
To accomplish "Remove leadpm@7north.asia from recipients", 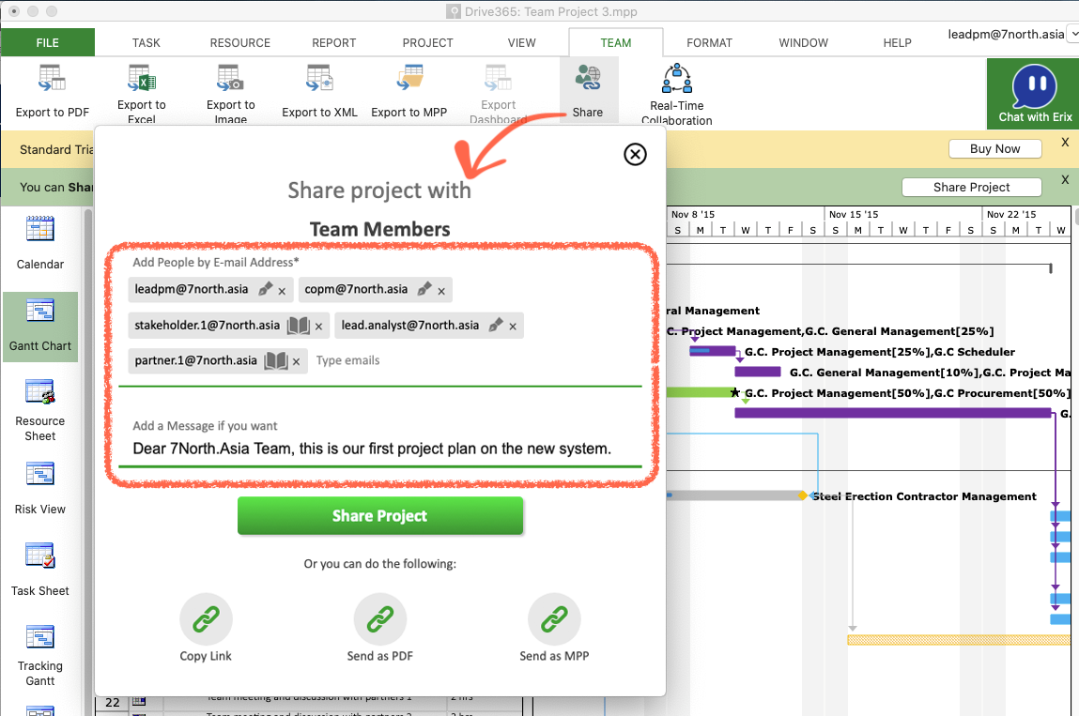I will coord(282,292).
